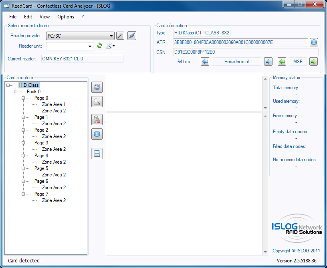
Task: Select Zone Area 2 under Page 7
Action: pyautogui.click(x=54, y=200)
